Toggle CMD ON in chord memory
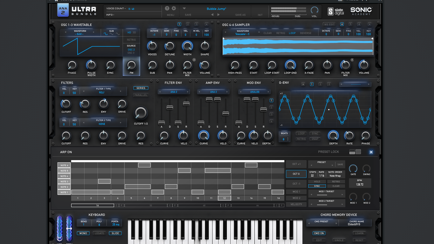Screen dimensions: 434x244 tap(319, 233)
